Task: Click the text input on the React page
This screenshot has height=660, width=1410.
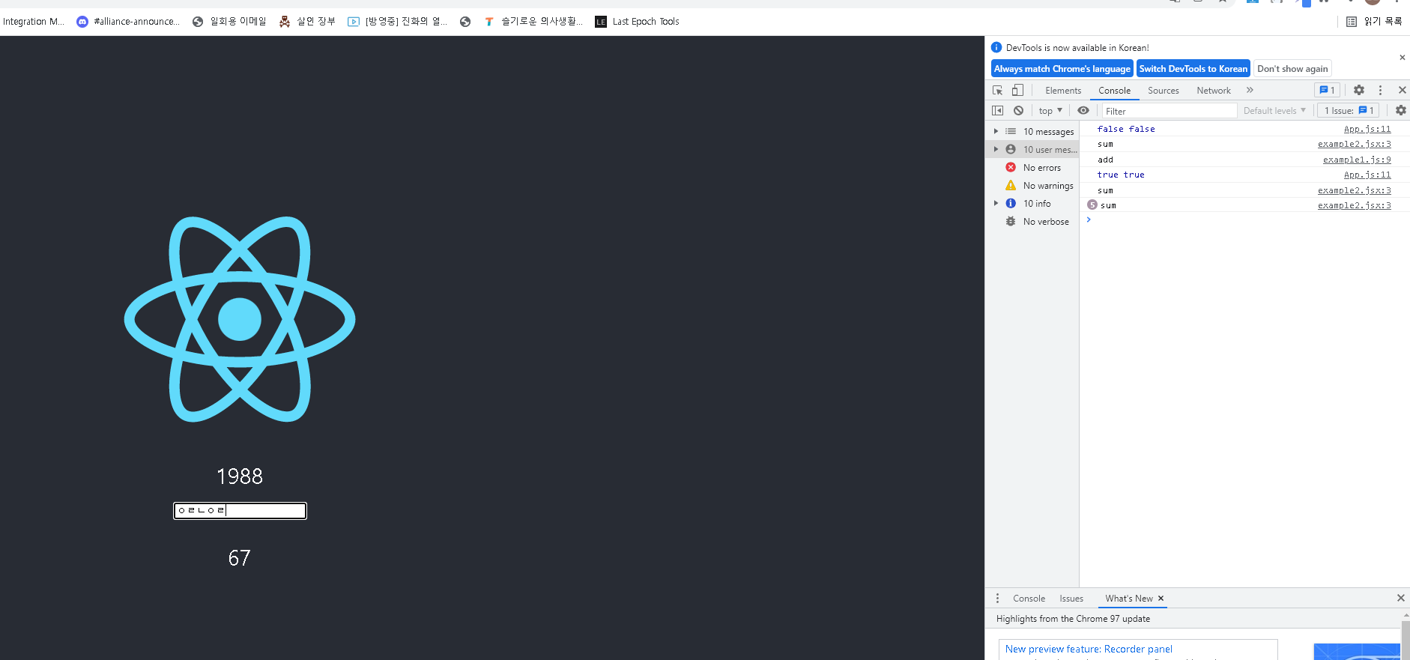Action: pyautogui.click(x=240, y=510)
